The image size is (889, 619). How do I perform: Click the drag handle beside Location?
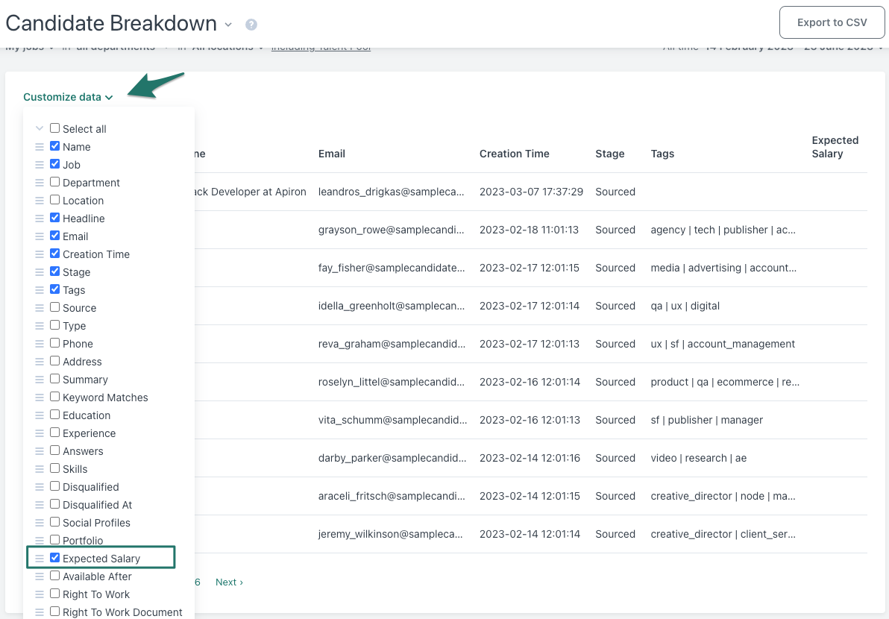coord(40,201)
